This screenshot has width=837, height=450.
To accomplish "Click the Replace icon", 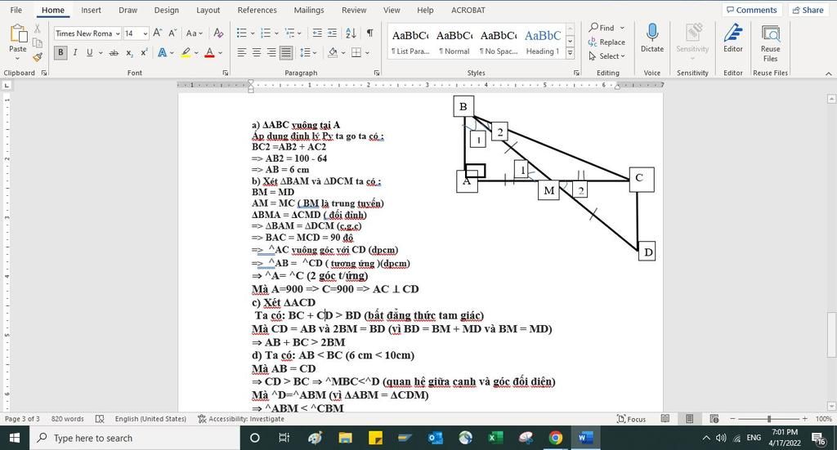I will click(606, 42).
